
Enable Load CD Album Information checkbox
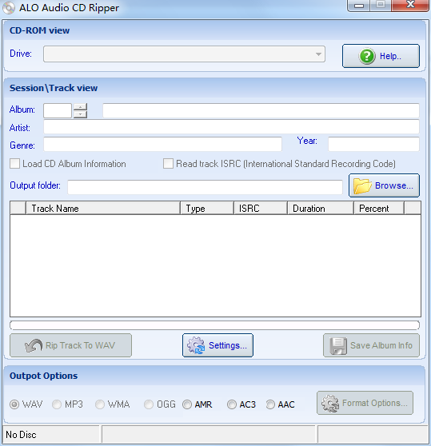(x=15, y=164)
